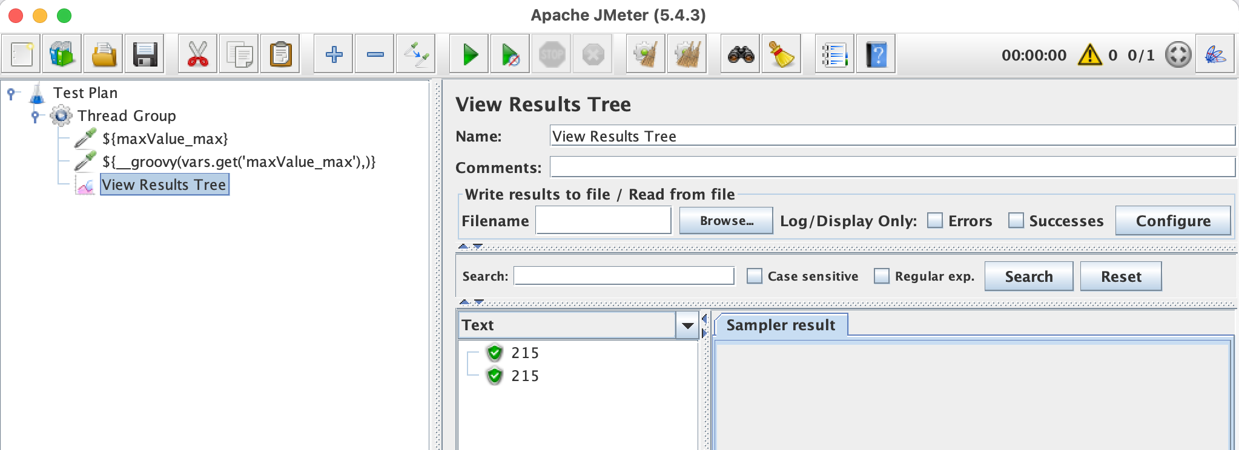Save the test plan with floppy icon
The height and width of the screenshot is (450, 1239).
(x=145, y=54)
